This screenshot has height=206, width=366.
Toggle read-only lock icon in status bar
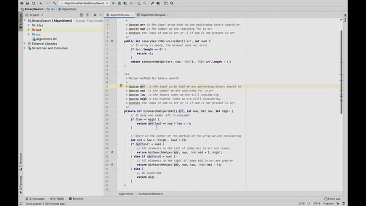[x=338, y=204]
